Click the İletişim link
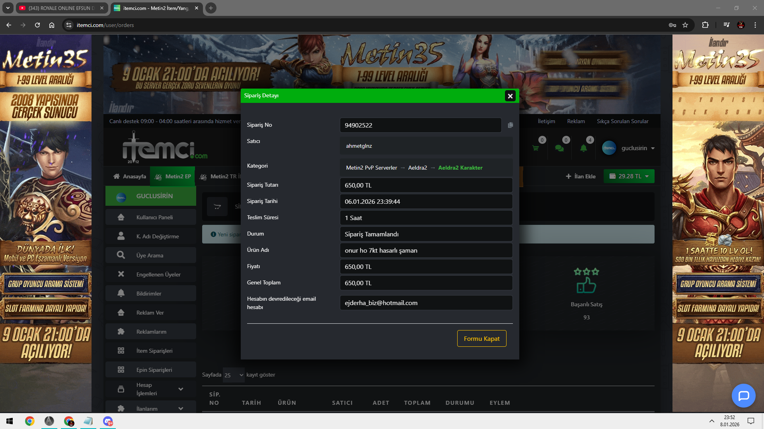 [546, 121]
